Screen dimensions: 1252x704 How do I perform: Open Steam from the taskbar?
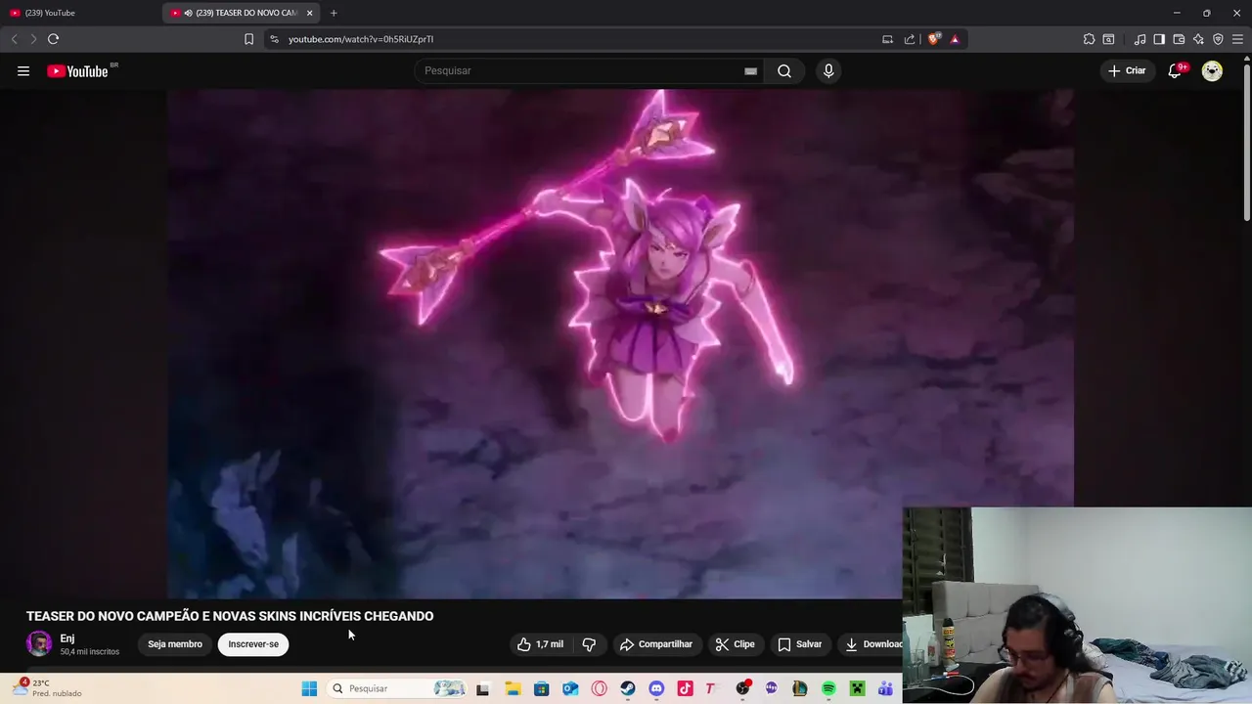tap(628, 688)
